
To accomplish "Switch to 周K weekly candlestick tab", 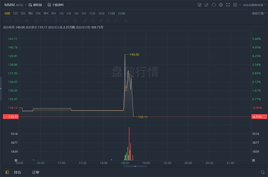I will (31, 13).
